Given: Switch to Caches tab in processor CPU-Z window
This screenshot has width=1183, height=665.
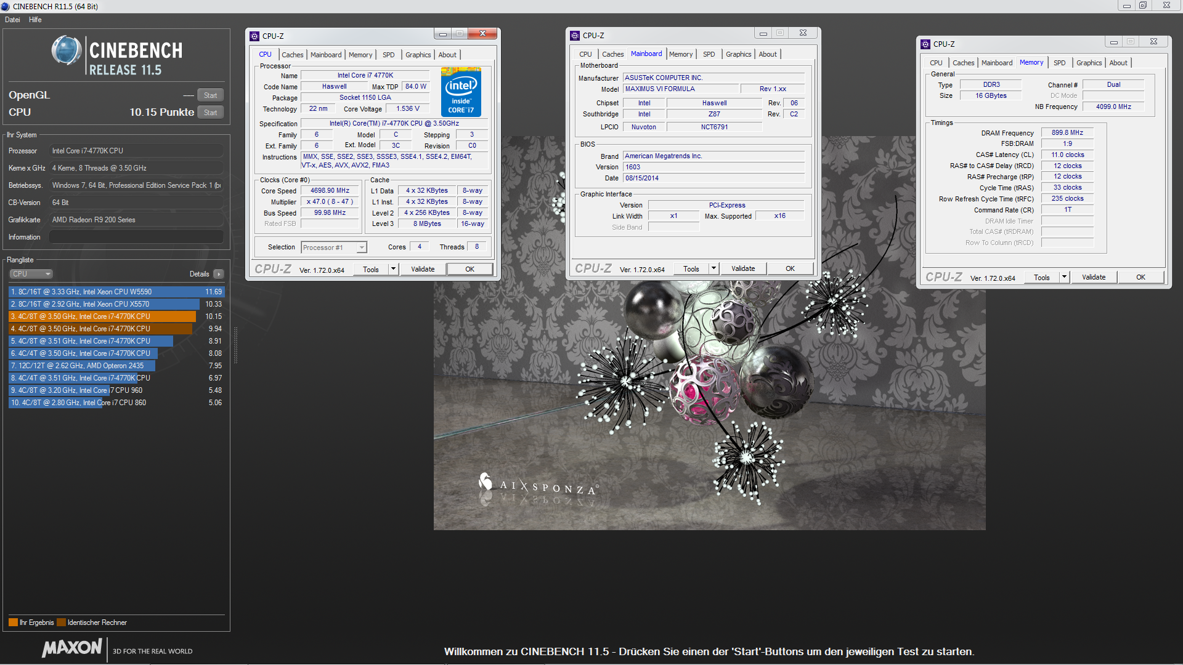Looking at the screenshot, I should coord(293,55).
